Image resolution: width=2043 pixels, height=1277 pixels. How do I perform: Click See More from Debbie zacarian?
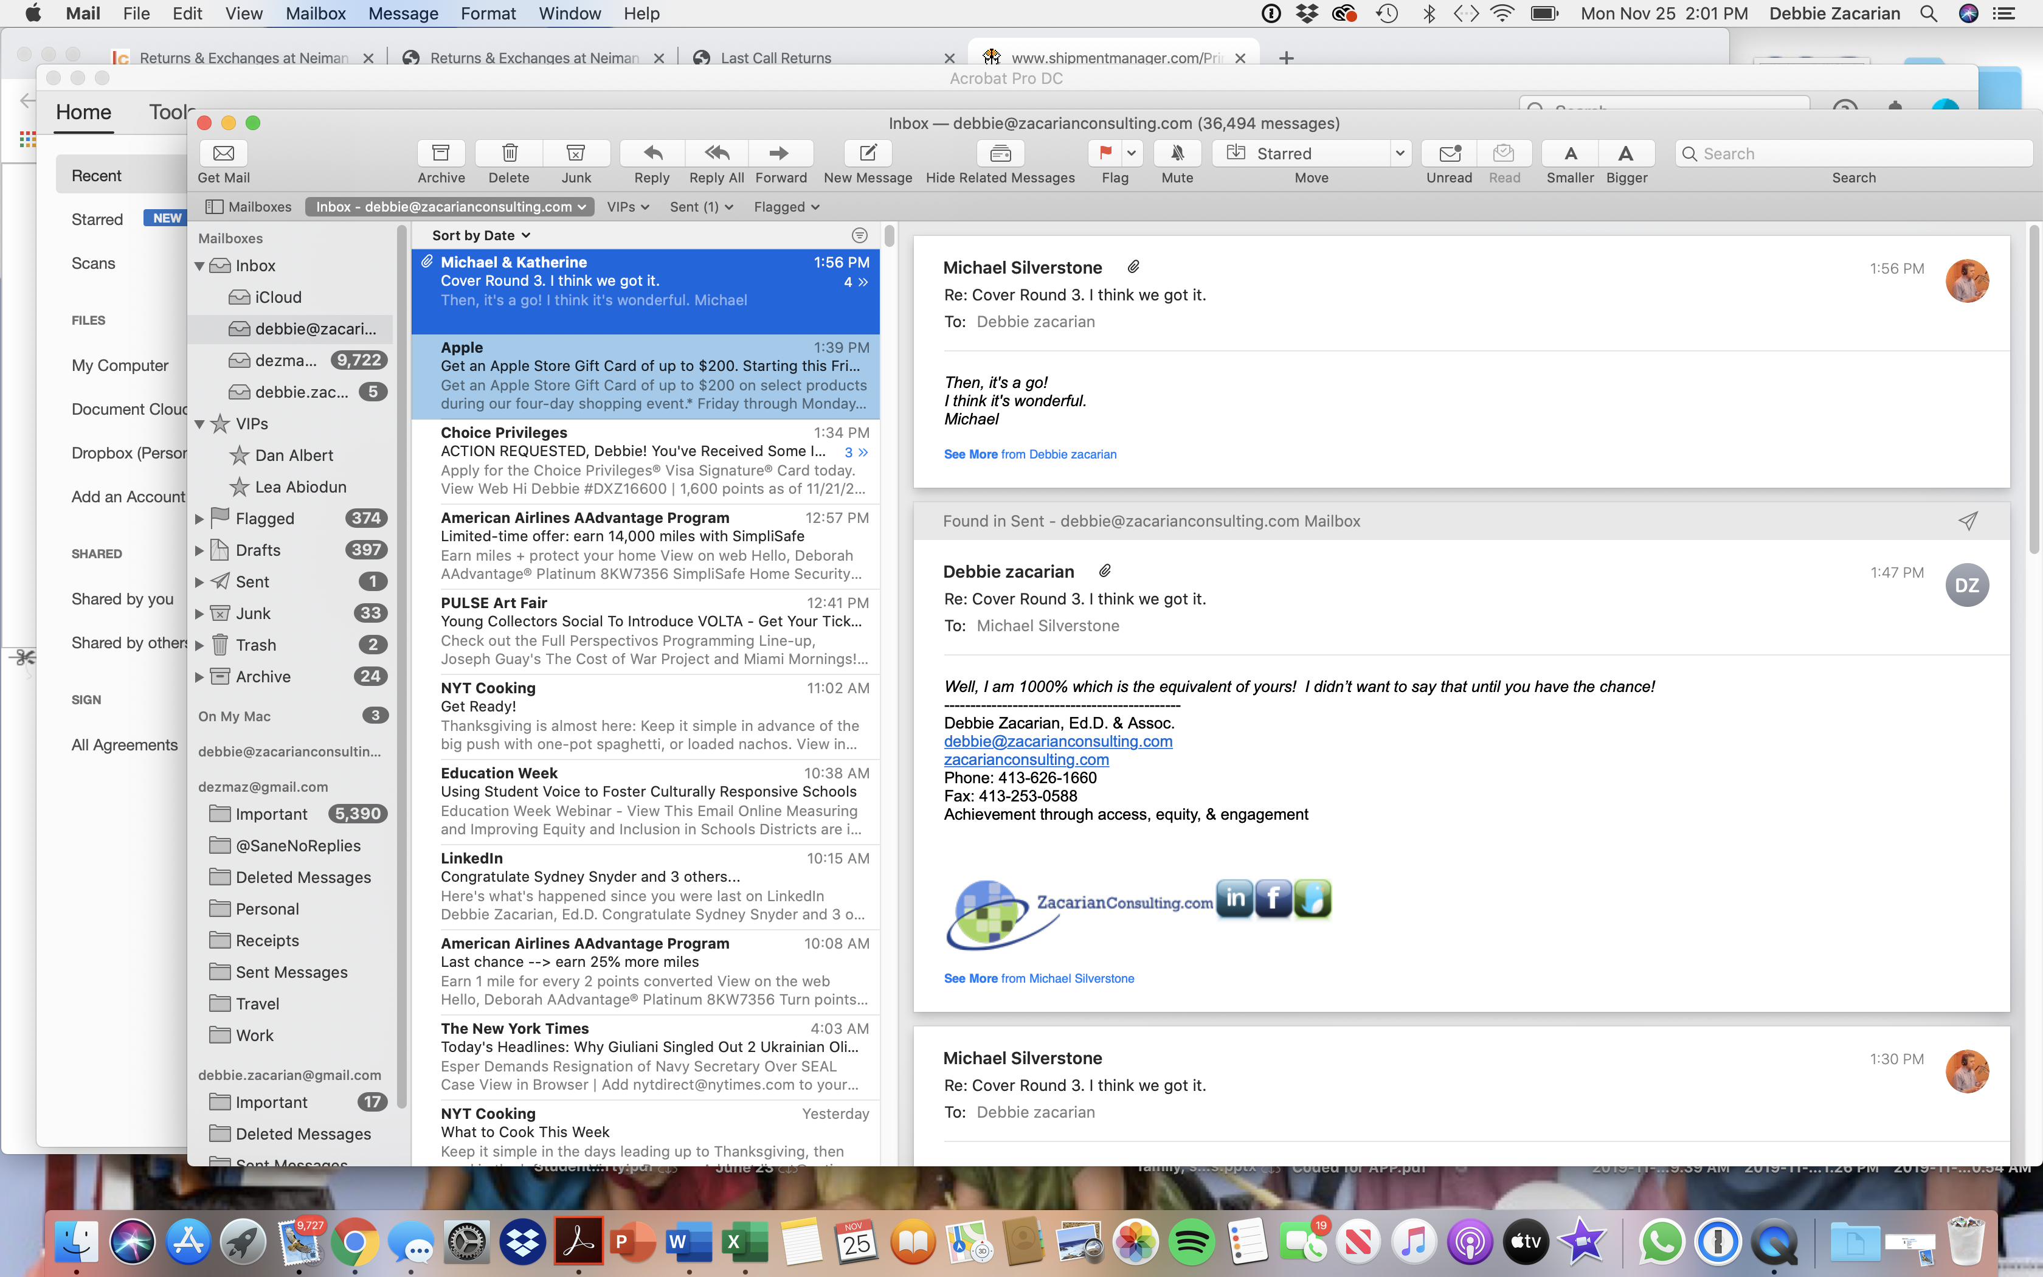coord(1030,454)
